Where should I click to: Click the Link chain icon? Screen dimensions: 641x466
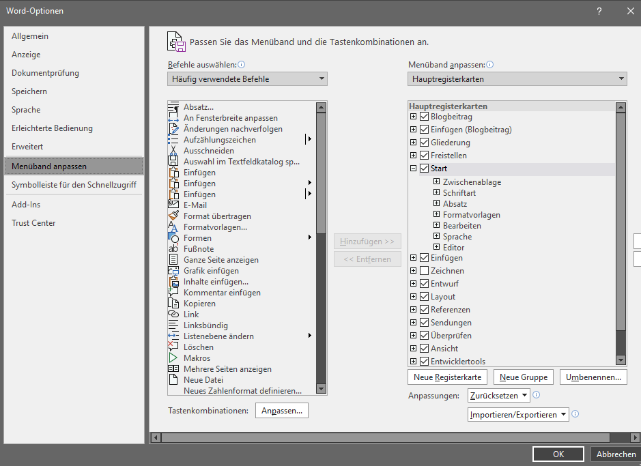click(173, 315)
